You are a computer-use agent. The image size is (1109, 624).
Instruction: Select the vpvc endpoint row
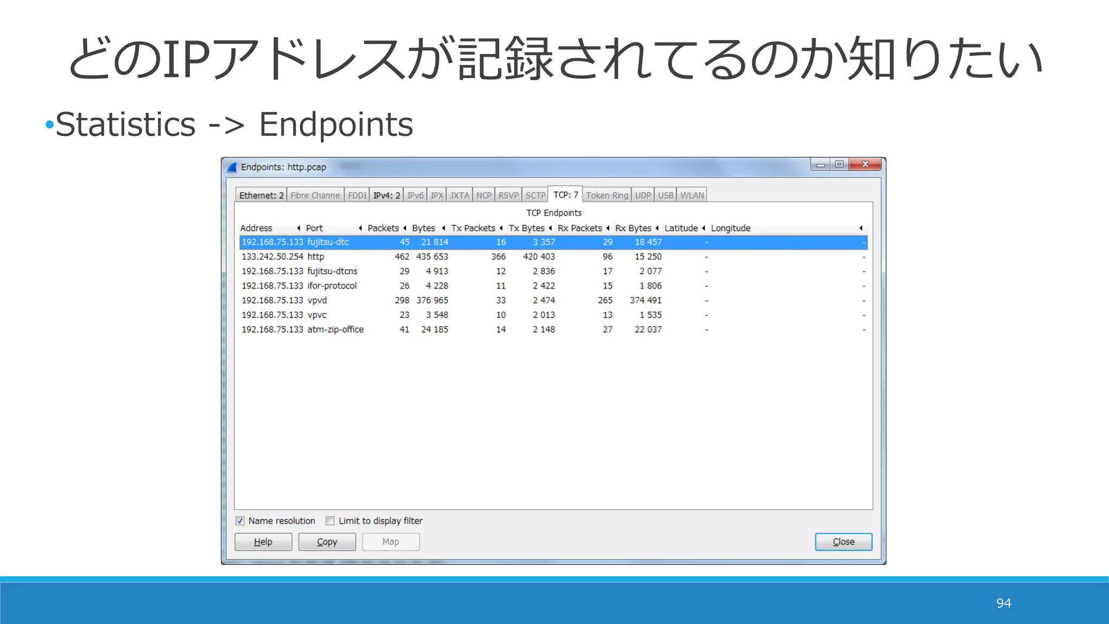coord(553,315)
